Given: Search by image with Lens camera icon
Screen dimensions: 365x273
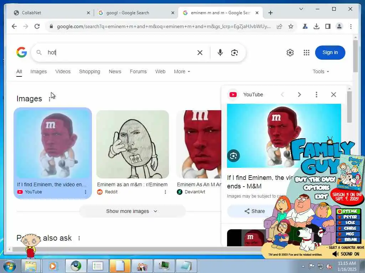Looking at the screenshot, I should [235, 53].
